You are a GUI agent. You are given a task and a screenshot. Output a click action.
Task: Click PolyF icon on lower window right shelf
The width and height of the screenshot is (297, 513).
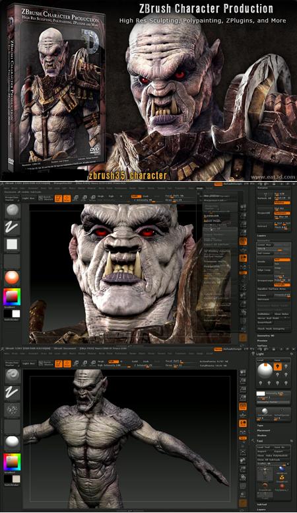tap(243, 486)
